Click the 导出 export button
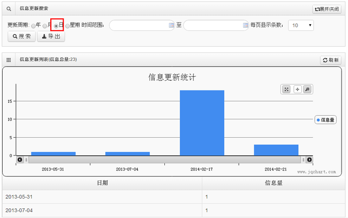The width and height of the screenshot is (348, 218). tap(51, 36)
